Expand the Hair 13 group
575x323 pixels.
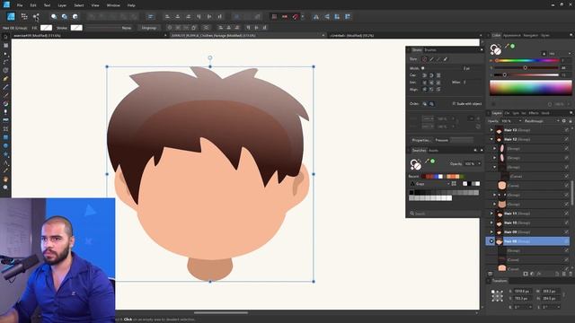491,130
